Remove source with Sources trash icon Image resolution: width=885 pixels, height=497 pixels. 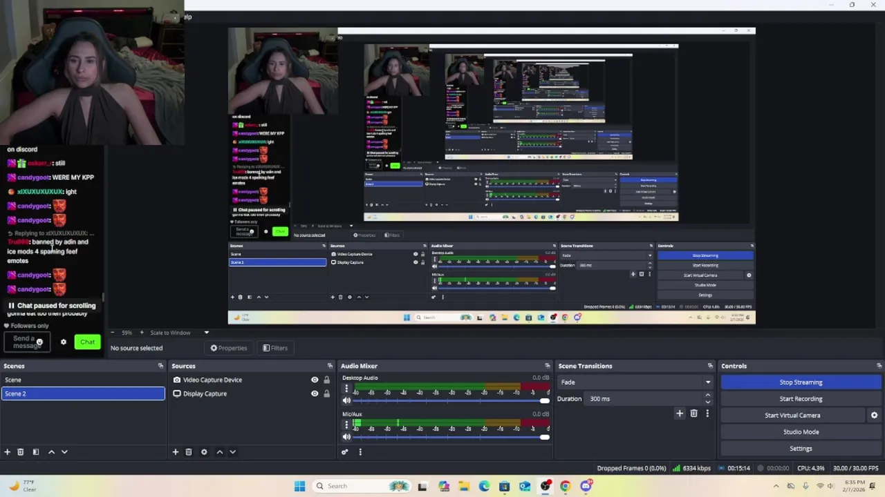click(188, 452)
